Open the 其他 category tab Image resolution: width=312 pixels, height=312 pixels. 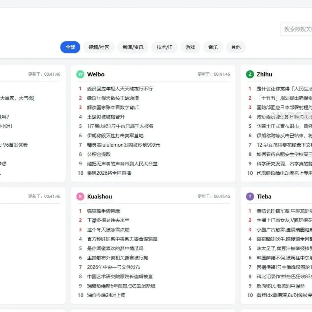[236, 47]
